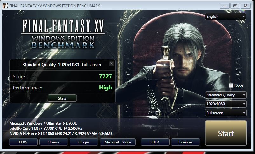
Task: Open the Licenses button
Action: (x=185, y=142)
